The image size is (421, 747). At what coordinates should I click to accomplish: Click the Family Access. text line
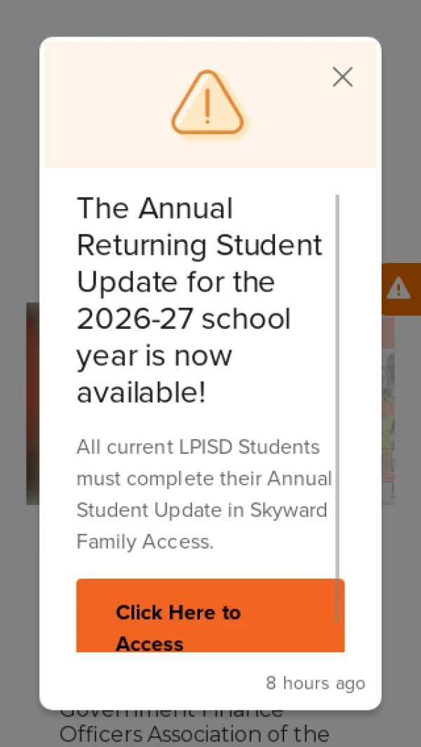(x=145, y=541)
